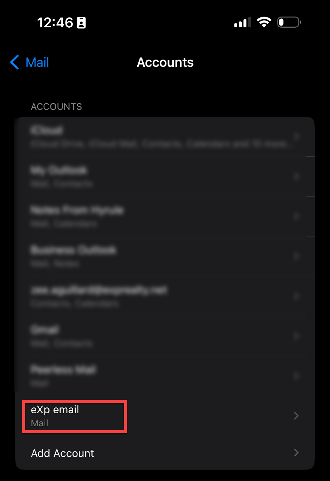Image resolution: width=330 pixels, height=481 pixels.
Task: Open the eXp email account
Action: [165, 416]
